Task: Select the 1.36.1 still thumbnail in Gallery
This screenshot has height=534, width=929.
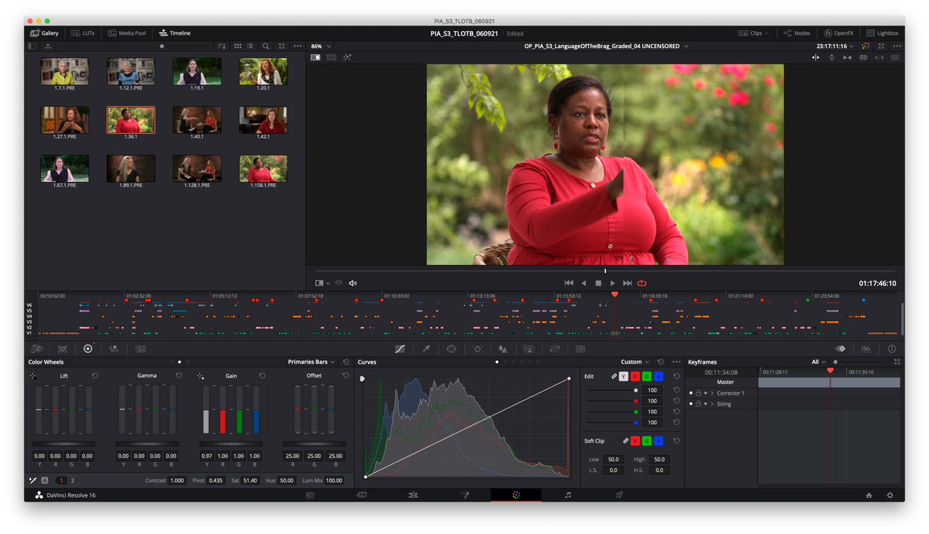Action: [x=130, y=119]
